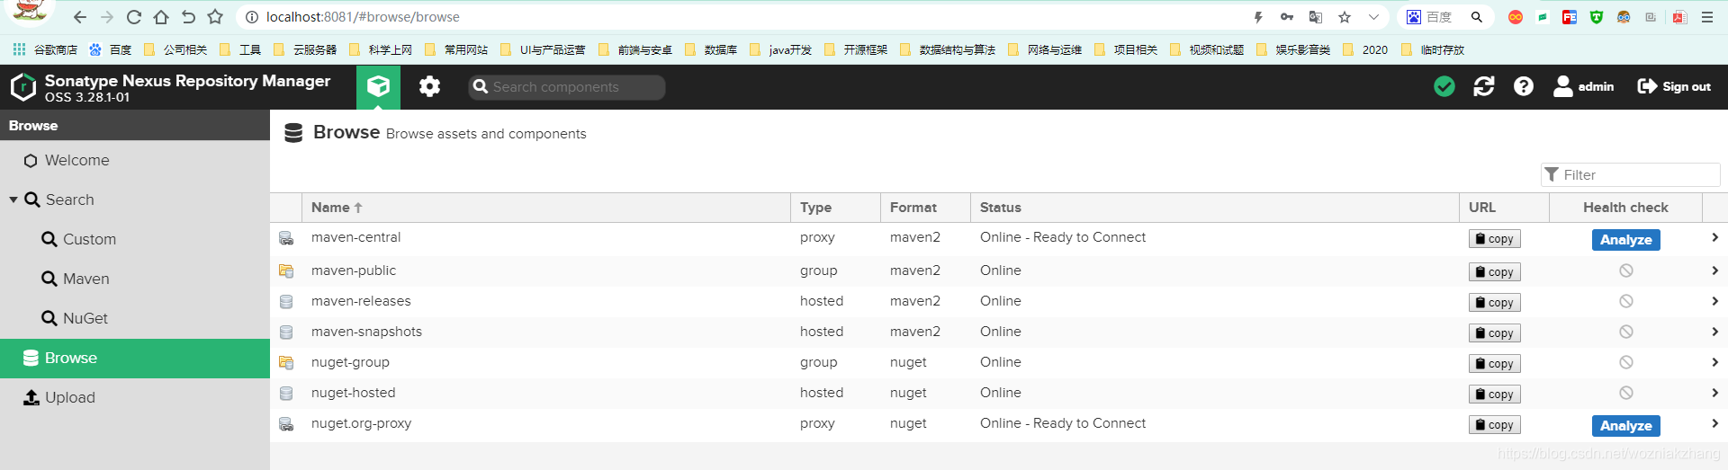Bookmark this page with star icon
1728x470 pixels.
pos(1345,17)
